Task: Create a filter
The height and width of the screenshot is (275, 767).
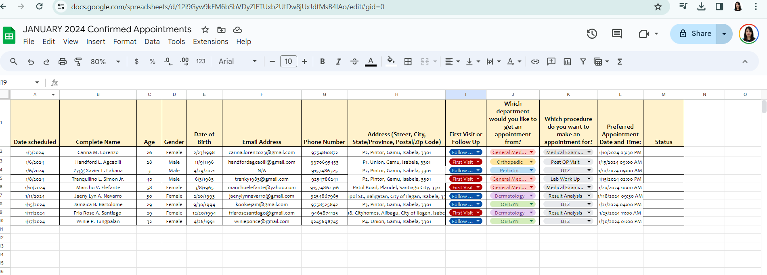Action: click(583, 62)
